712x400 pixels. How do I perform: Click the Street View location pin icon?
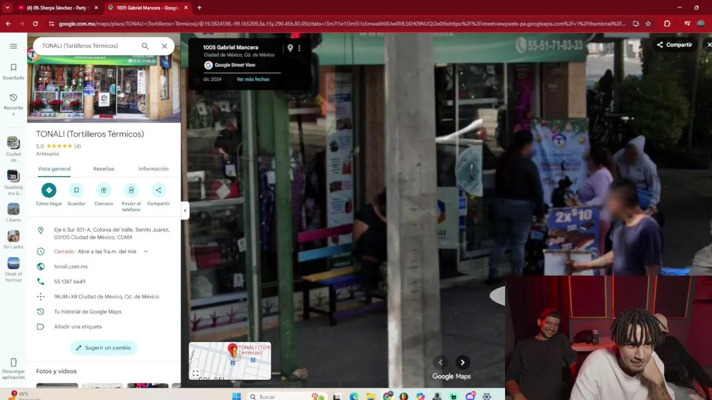coord(290,48)
